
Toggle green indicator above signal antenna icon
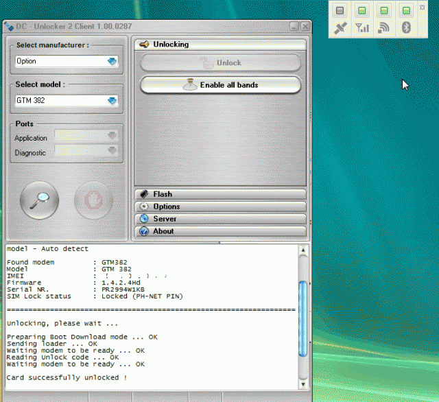[x=361, y=11]
